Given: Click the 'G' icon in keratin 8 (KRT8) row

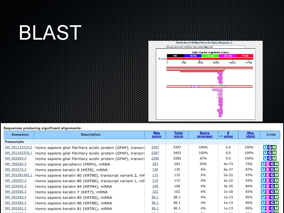Looking at the screenshot, I should [x=272, y=169].
